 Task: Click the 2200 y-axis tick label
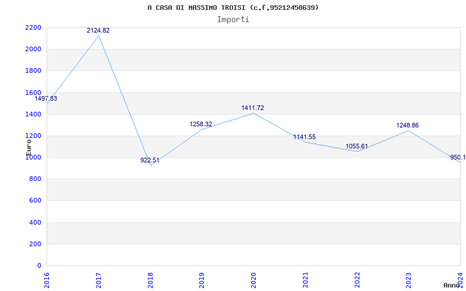(33, 27)
